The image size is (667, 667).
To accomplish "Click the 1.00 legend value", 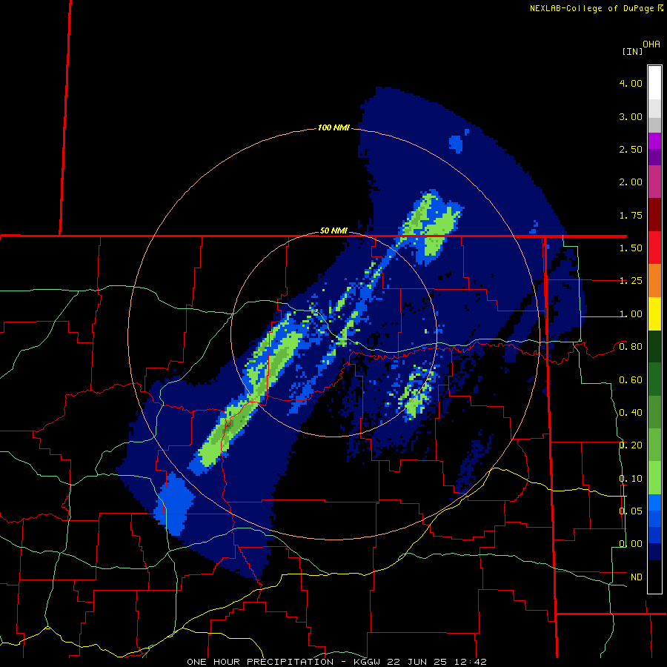I will tap(631, 314).
